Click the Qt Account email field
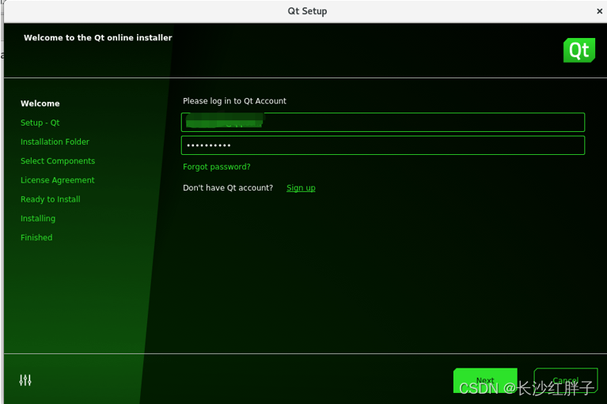Image resolution: width=607 pixels, height=404 pixels. 383,123
